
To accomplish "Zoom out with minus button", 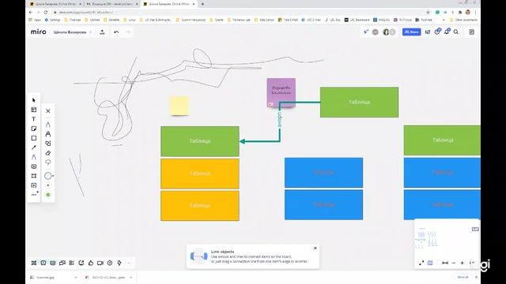I will (x=454, y=263).
